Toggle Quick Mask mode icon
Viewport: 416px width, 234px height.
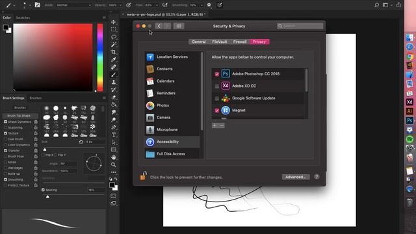[x=114, y=196]
